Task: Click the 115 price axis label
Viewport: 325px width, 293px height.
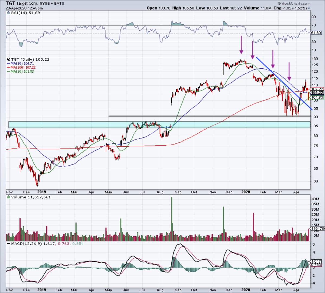Action: coord(314,78)
